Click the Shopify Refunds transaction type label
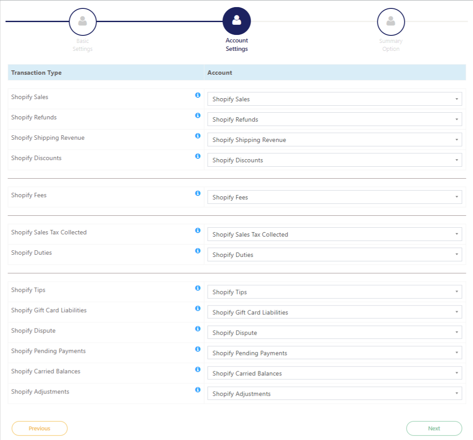Screen dimensions: 473x440 point(34,118)
